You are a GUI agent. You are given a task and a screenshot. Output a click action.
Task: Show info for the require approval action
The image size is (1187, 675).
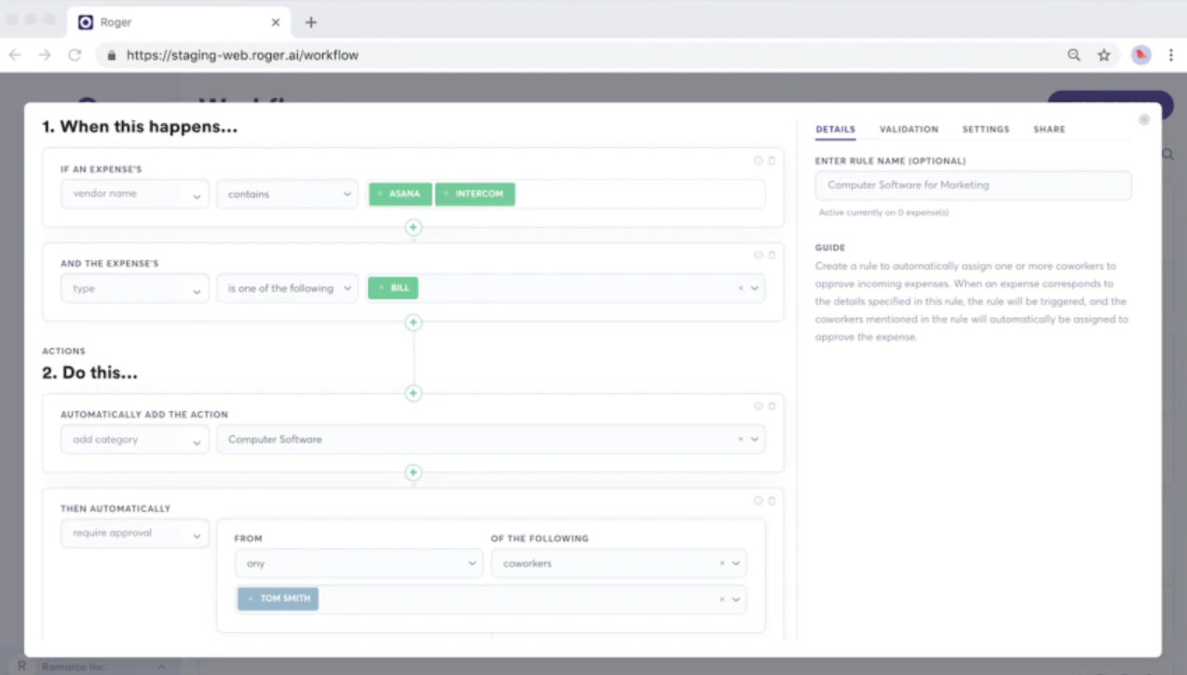point(758,501)
